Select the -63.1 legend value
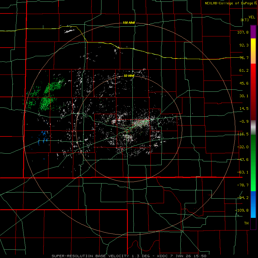Viewport: 258px width, 258px height. point(243,172)
